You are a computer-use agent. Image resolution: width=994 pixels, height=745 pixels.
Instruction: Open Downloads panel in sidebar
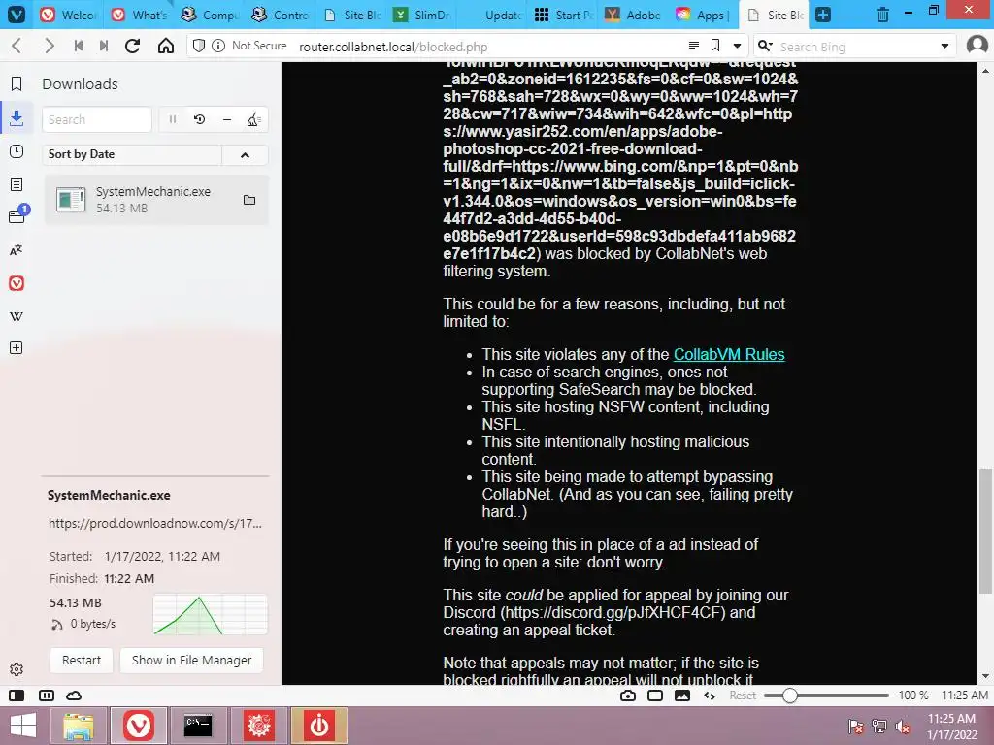(x=17, y=117)
